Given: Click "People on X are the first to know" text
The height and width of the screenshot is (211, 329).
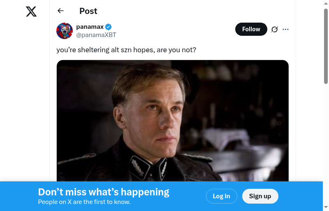Looking at the screenshot, I should [84, 202].
